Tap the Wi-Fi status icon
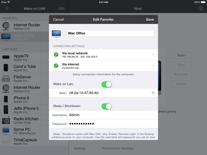Screen dimensions: 207x155 [x=9, y=2]
